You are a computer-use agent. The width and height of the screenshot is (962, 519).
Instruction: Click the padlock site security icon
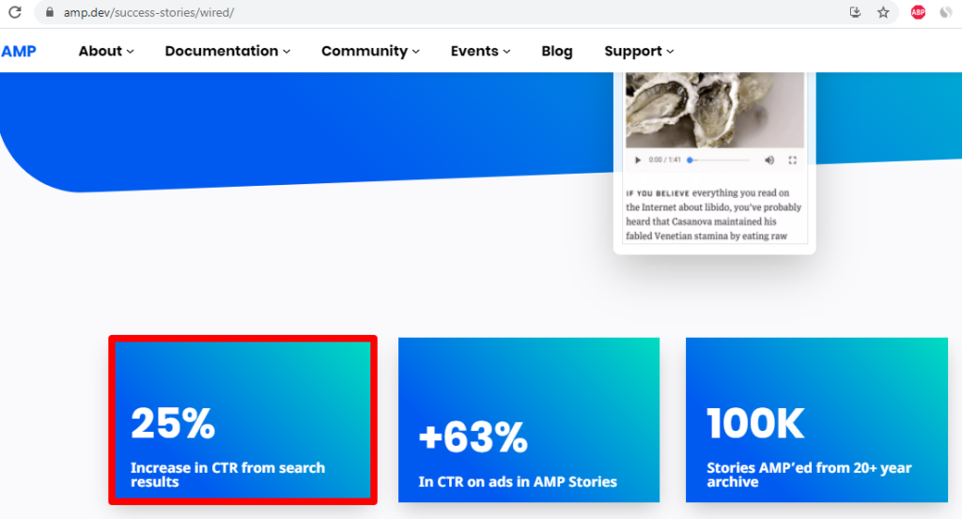click(x=50, y=11)
